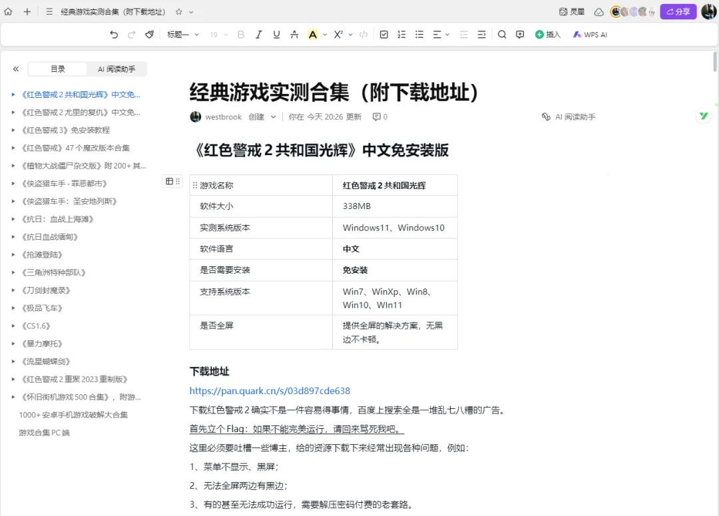
Task: Open a new tab with plus icon
Action: pos(27,11)
